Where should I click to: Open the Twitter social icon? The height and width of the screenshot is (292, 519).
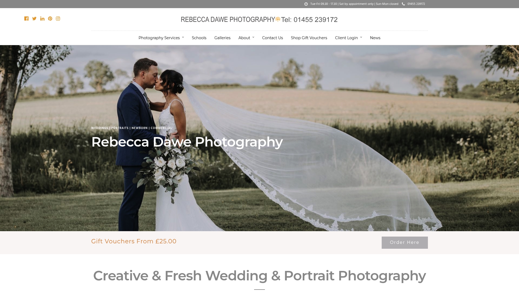[34, 19]
